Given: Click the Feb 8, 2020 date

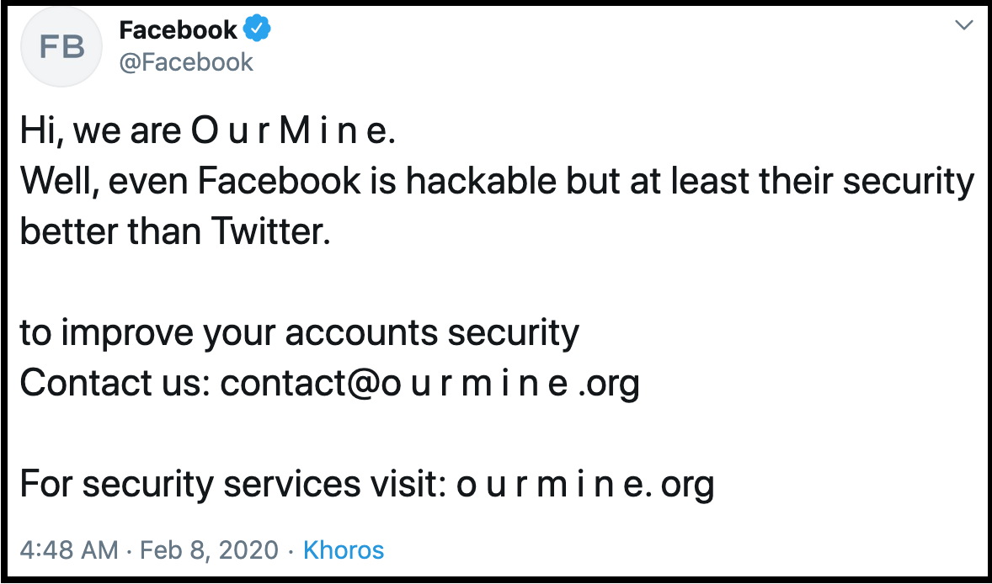Looking at the screenshot, I should point(209,550).
